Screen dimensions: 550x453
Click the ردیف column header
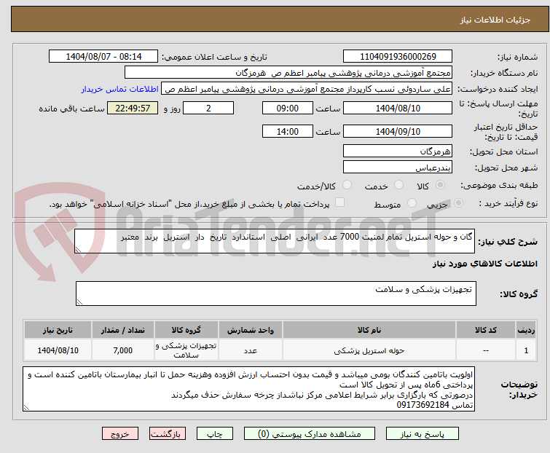coord(526,330)
